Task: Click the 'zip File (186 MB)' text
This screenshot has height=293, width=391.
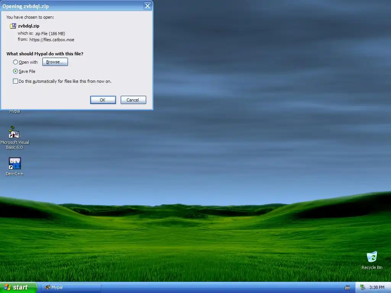Action: point(50,34)
